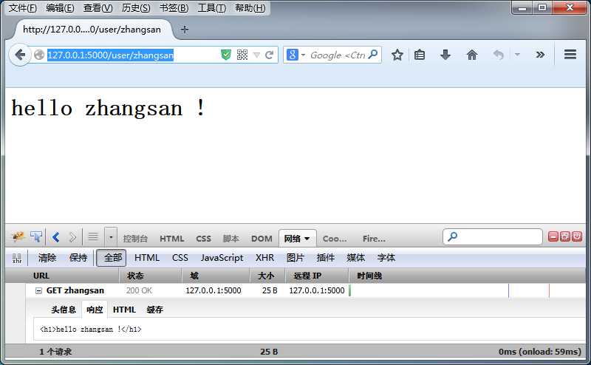Open the 历史(S) menu
591x365 pixels.
(136, 8)
